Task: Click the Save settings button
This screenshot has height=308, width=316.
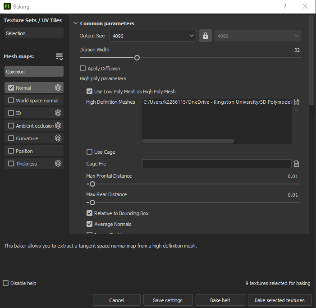Action: [168, 300]
